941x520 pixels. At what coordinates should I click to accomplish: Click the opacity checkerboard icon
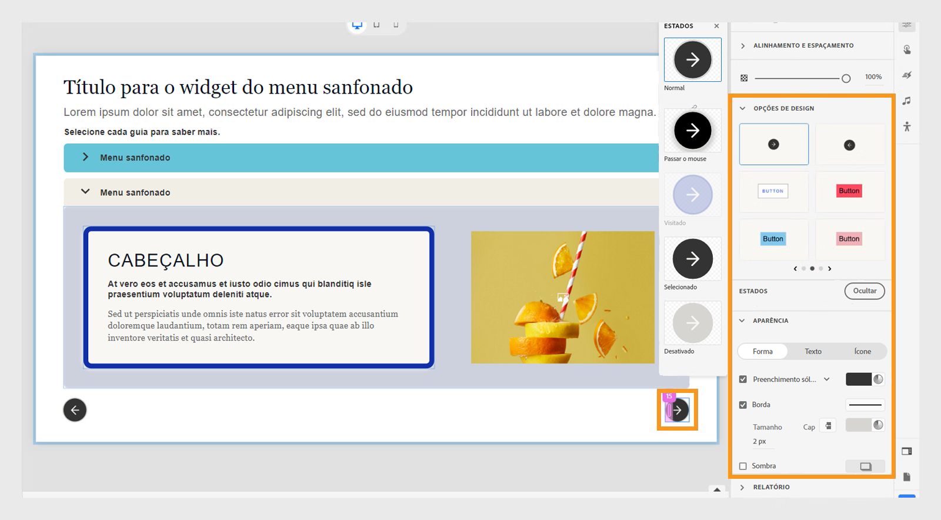click(x=744, y=78)
